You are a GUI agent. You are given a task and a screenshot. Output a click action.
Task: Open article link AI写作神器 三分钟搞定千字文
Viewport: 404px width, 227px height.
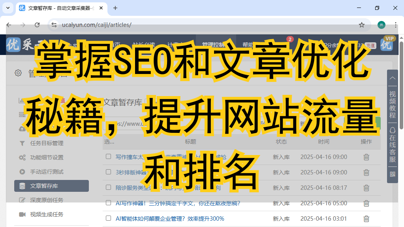[178, 203]
